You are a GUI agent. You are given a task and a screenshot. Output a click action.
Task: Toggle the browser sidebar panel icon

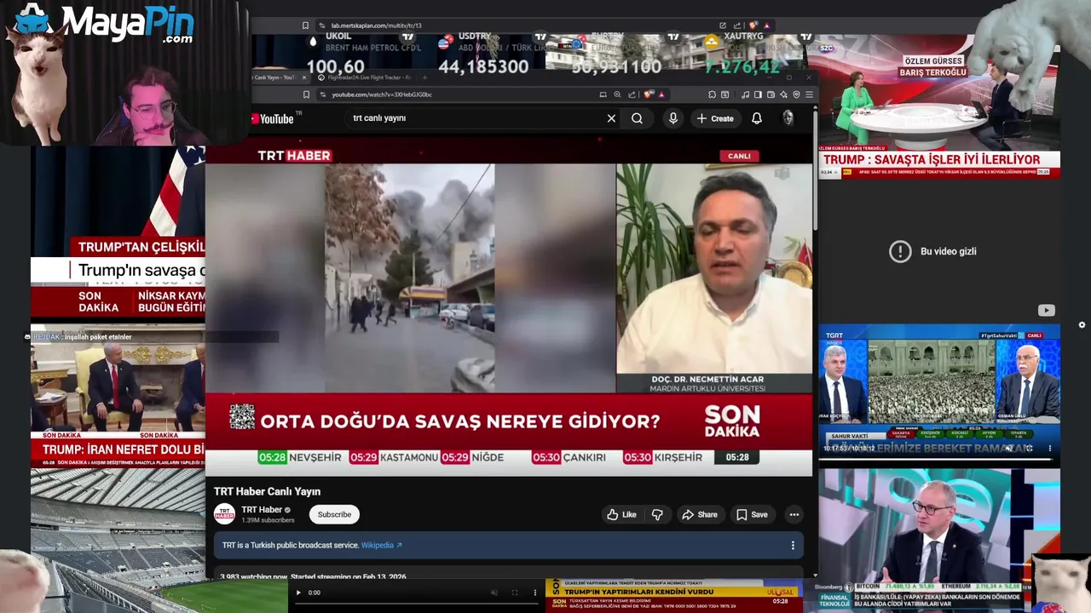pos(758,95)
